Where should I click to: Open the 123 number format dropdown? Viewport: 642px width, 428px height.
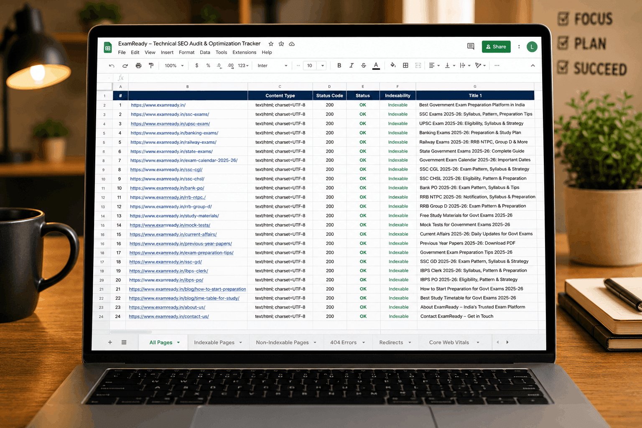[243, 66]
